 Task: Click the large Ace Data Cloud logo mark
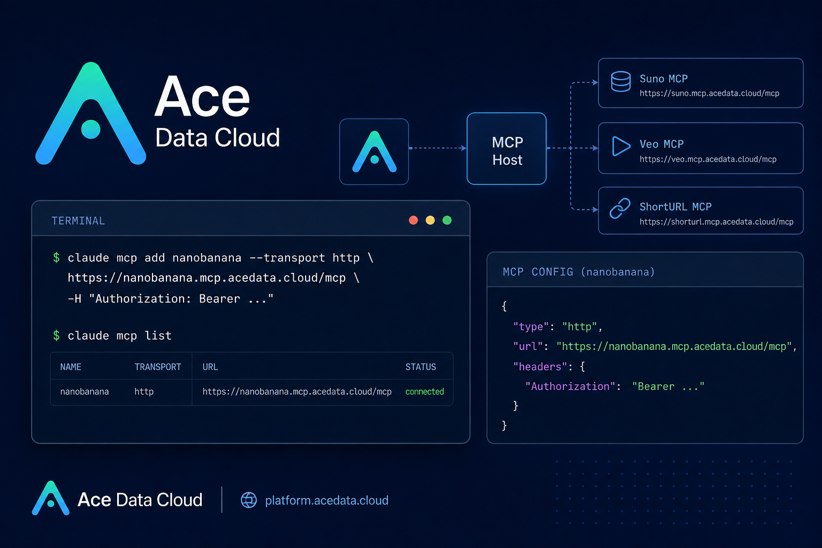[91, 113]
